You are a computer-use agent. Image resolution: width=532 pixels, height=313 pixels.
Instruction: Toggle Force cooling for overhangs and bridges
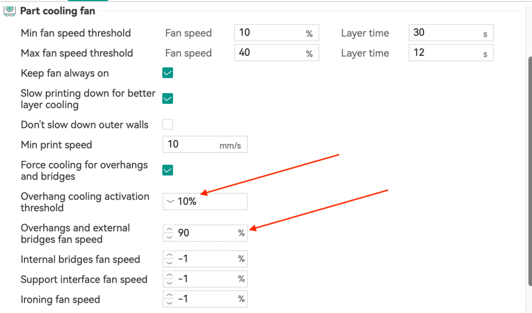pyautogui.click(x=168, y=170)
